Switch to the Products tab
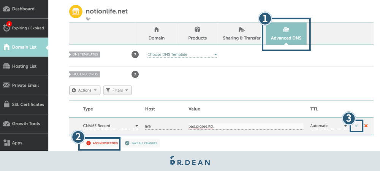Viewport: 380px width, 171px height. point(198,34)
